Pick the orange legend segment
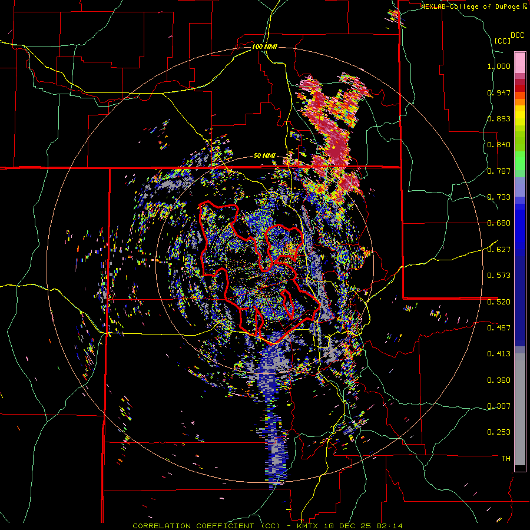This screenshot has height=530, width=530. [520, 102]
